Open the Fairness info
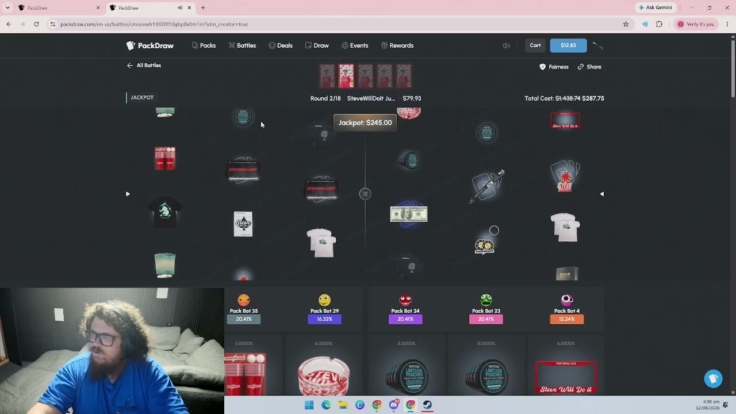Image resolution: width=736 pixels, height=414 pixels. tap(554, 67)
